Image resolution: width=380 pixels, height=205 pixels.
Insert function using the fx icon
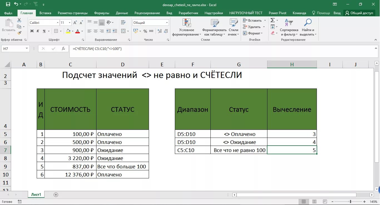pos(63,49)
